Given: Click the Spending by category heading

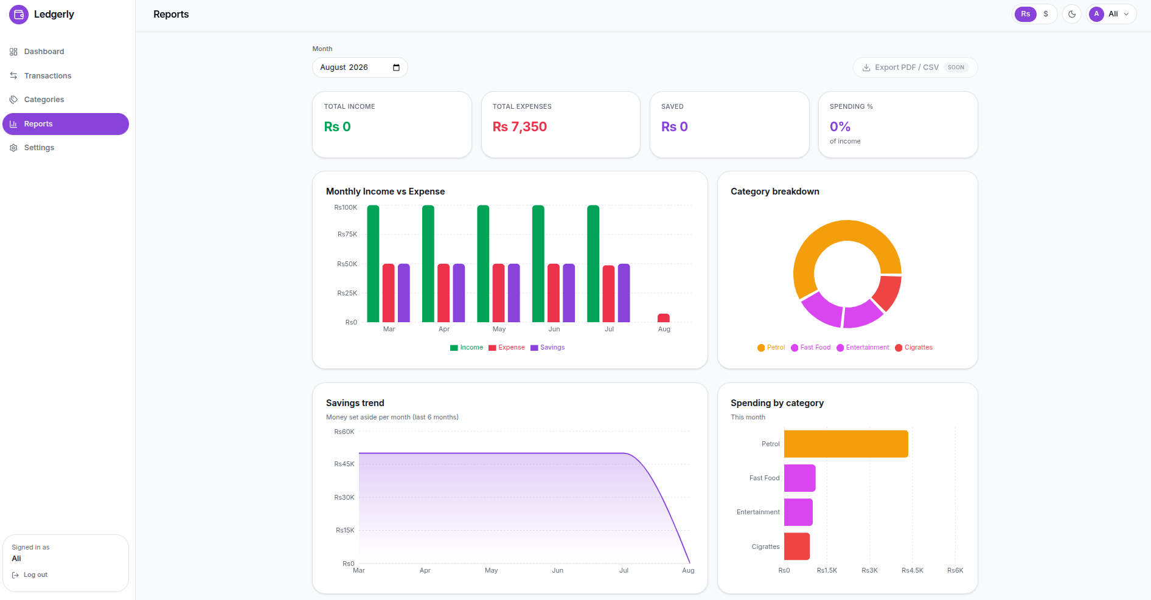Looking at the screenshot, I should coord(777,403).
